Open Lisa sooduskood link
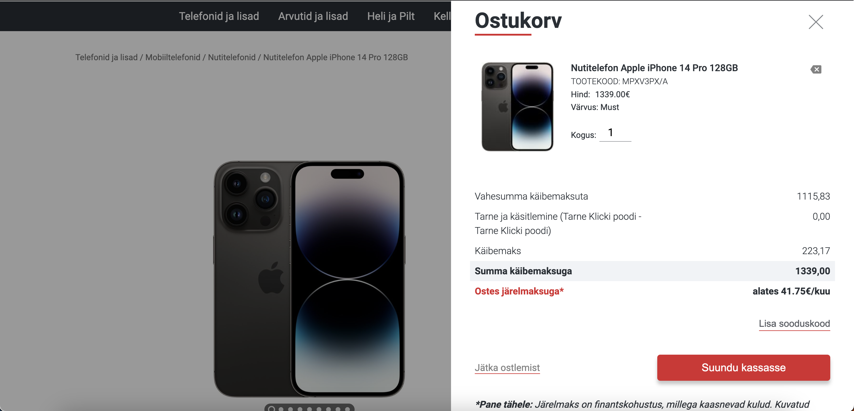This screenshot has width=854, height=411. tap(794, 323)
